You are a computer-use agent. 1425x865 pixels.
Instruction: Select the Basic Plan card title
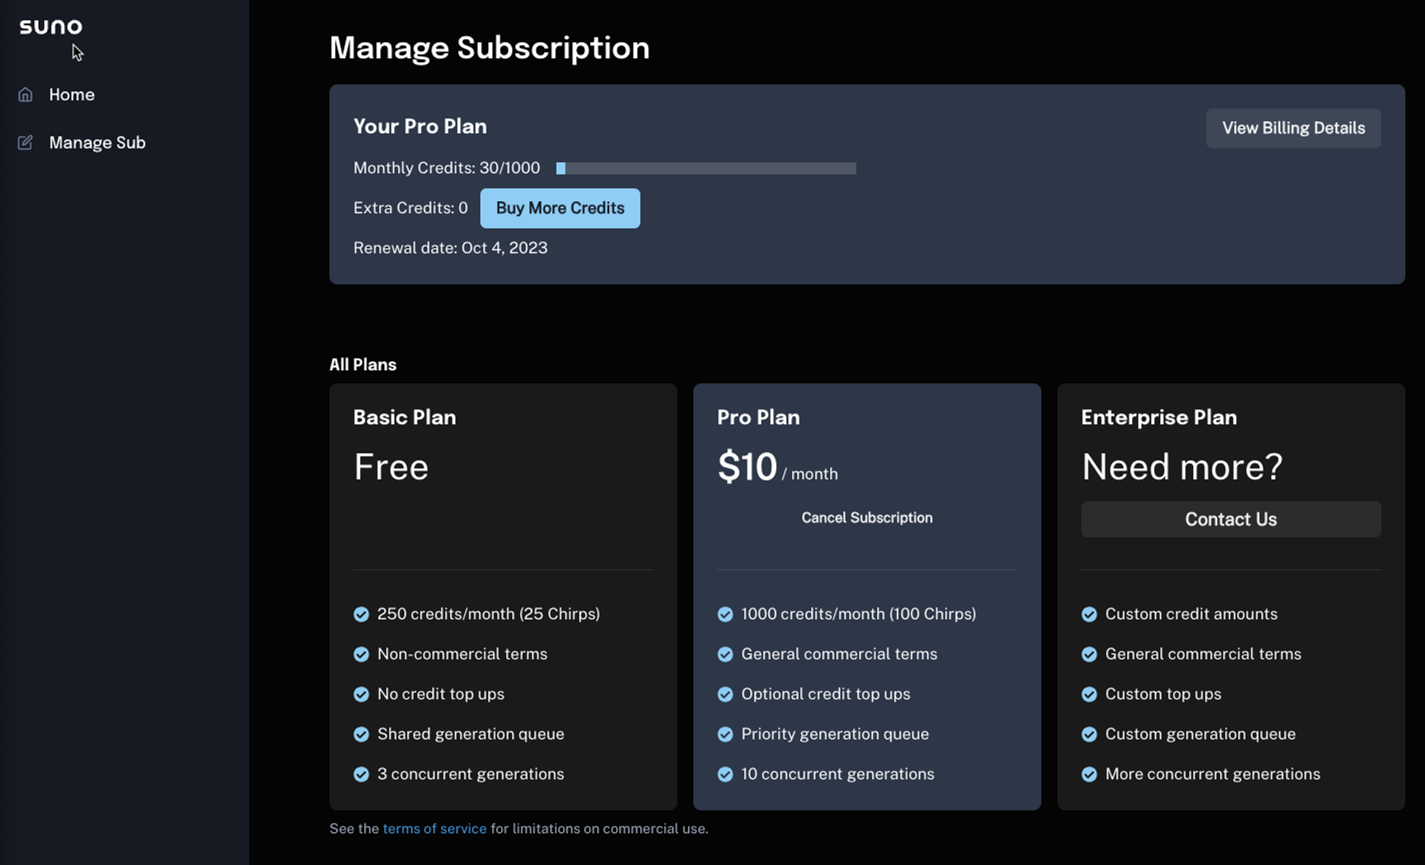pyautogui.click(x=405, y=418)
